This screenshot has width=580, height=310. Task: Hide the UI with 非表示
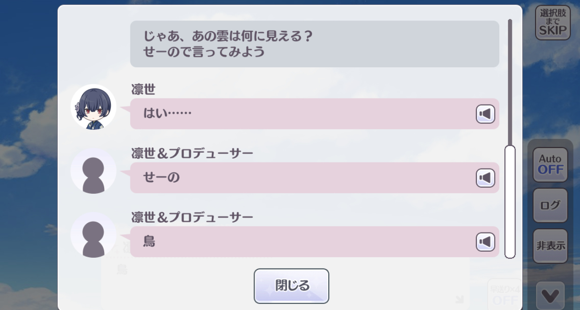550,246
